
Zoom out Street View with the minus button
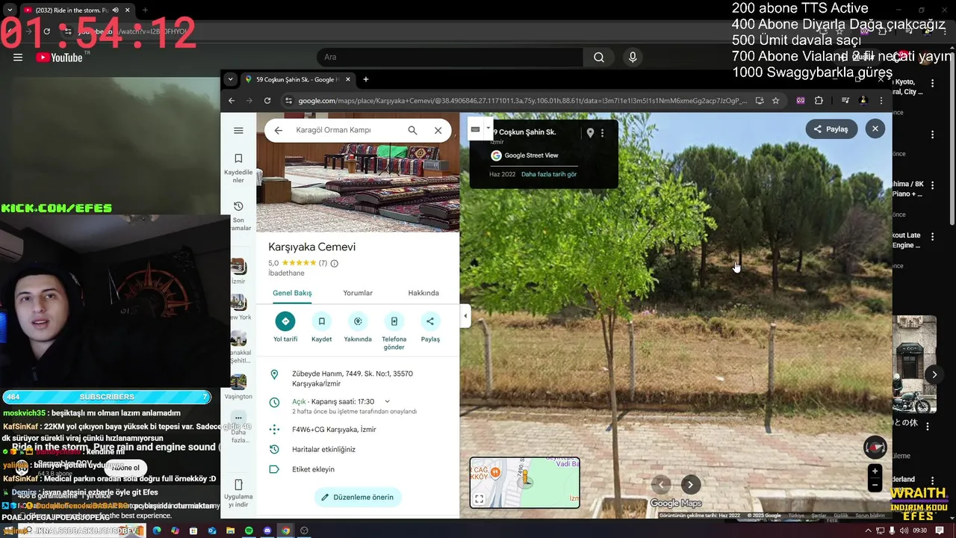pos(875,485)
